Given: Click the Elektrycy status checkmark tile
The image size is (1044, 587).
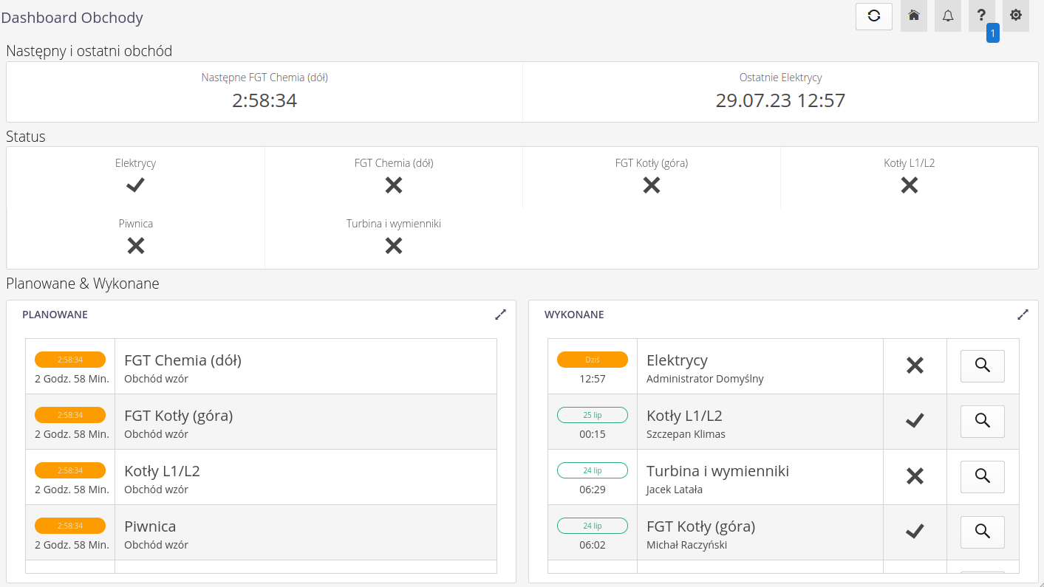Looking at the screenshot, I should tap(135, 177).
